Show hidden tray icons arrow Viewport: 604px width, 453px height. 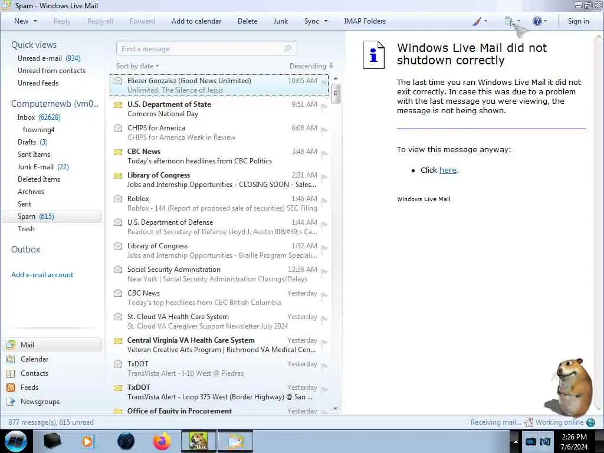515,441
